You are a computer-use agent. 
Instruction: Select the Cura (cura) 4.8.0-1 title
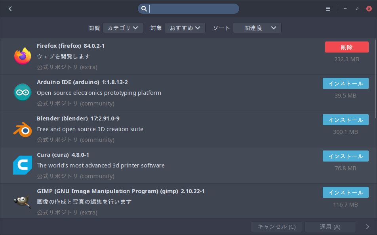pos(63,155)
